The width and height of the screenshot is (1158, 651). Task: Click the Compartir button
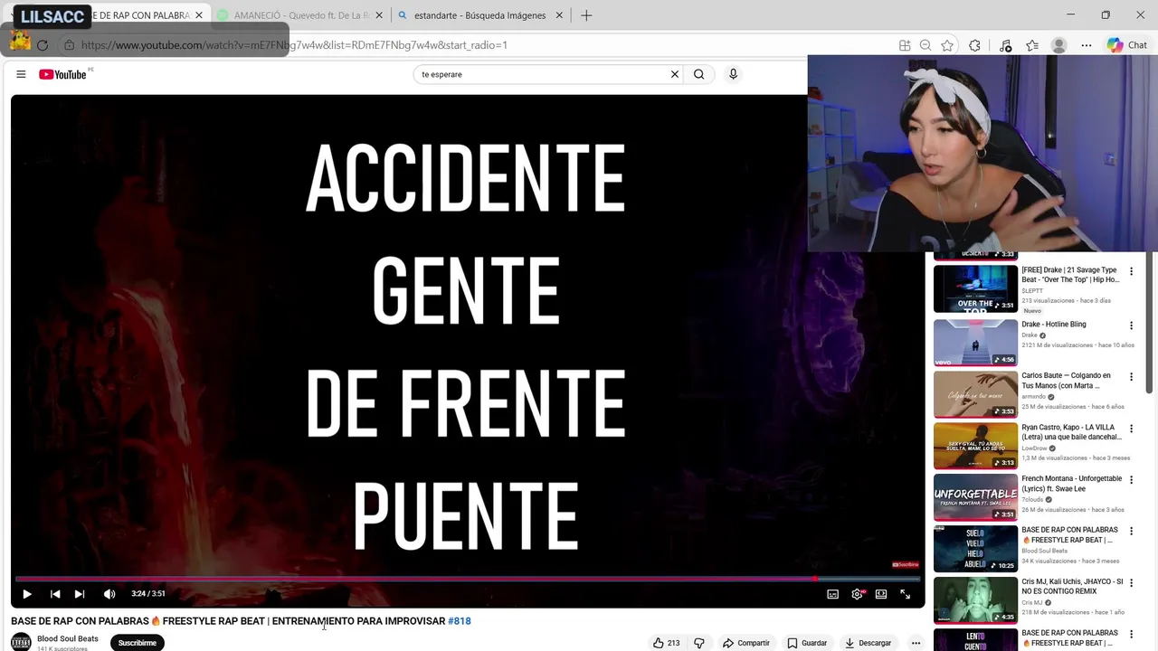point(745,643)
